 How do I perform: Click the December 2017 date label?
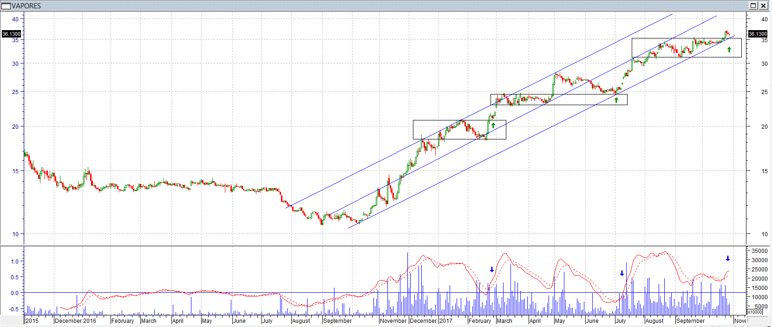pos(431,321)
